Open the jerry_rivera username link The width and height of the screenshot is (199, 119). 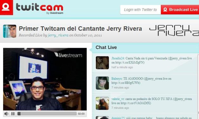[58, 35]
